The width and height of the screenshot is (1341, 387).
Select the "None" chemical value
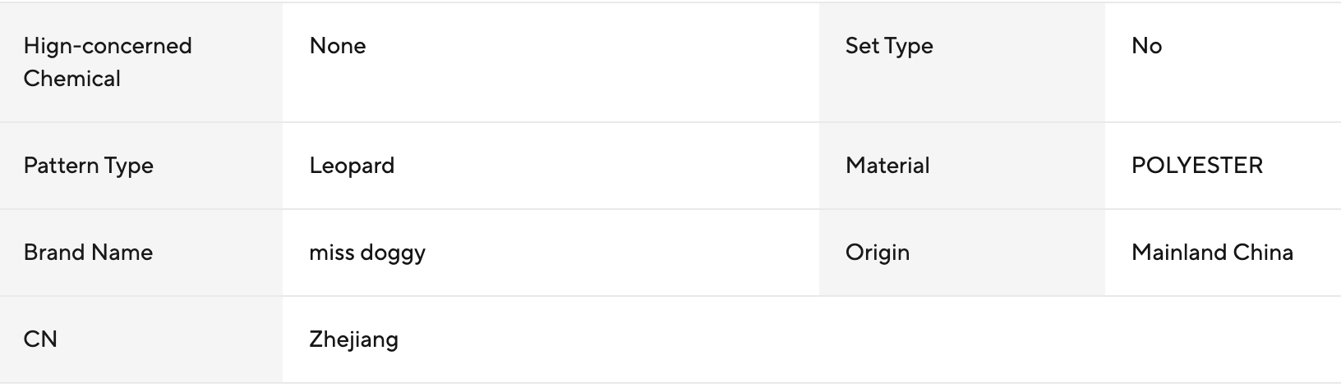point(338,46)
